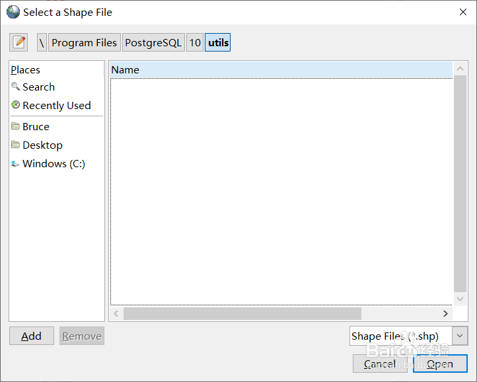Click the Bruce folder icon
Image resolution: width=477 pixels, height=382 pixels.
pos(15,126)
